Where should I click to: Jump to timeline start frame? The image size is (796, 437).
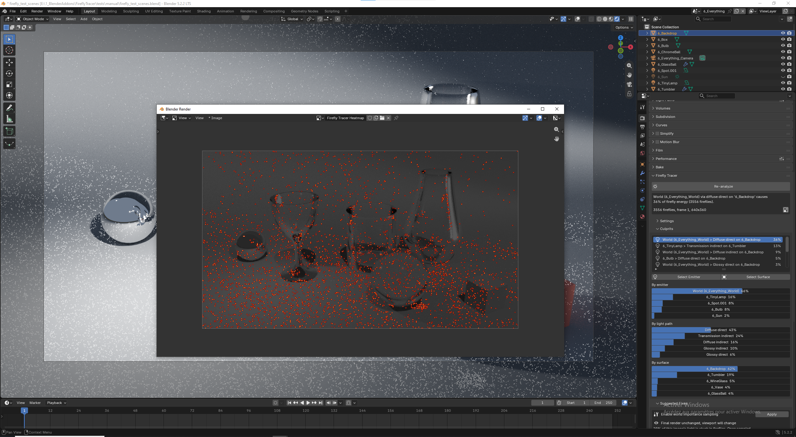(x=289, y=403)
